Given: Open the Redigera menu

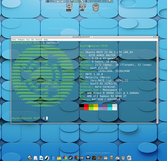Looking at the screenshot, I should [21, 40].
